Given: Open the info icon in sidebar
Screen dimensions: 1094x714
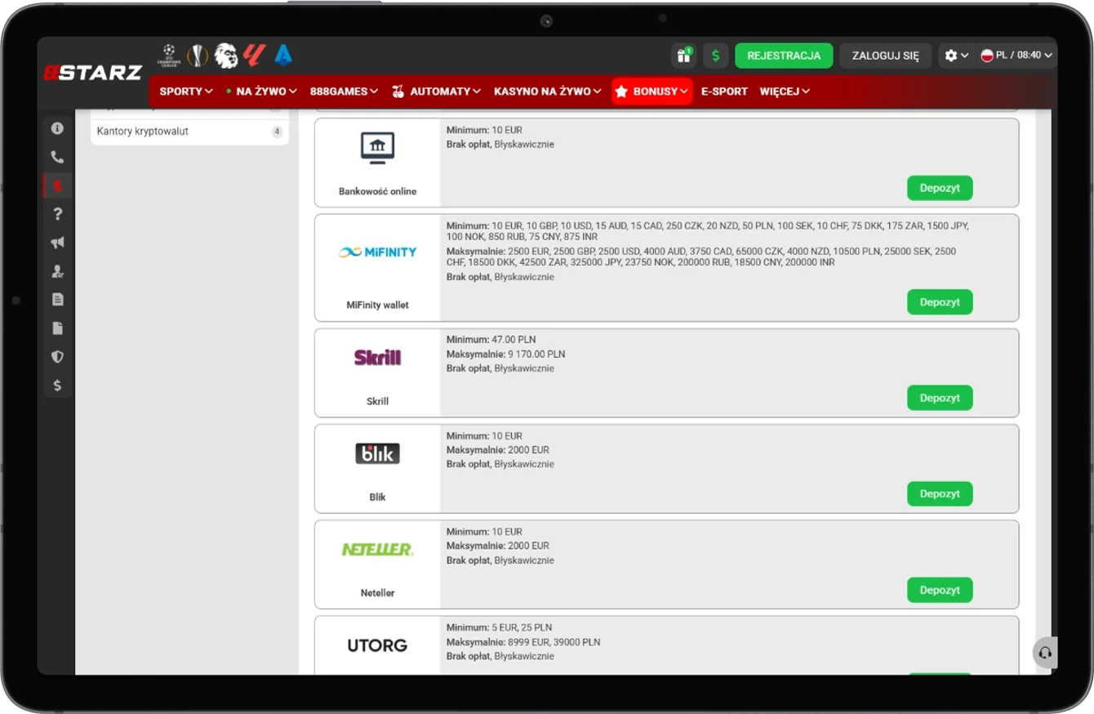Looking at the screenshot, I should coord(57,128).
